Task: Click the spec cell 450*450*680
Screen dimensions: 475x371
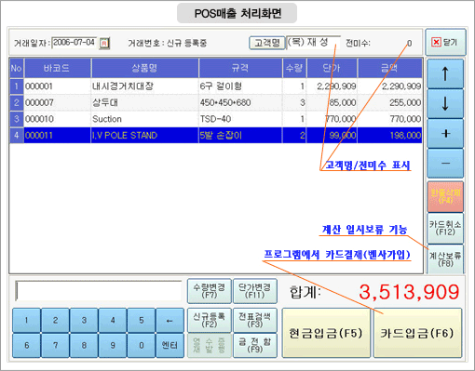Action: 240,102
